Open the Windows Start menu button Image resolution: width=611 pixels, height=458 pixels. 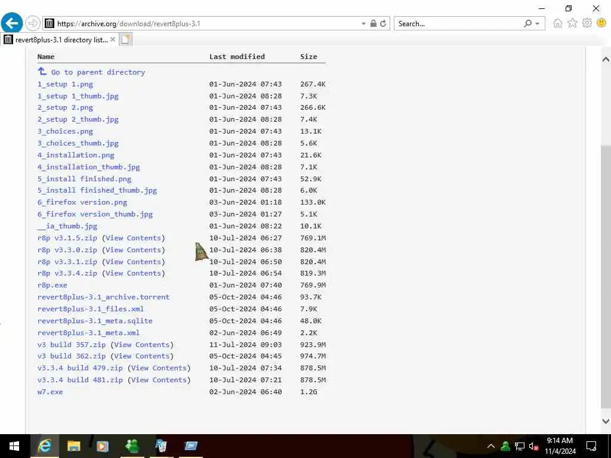(x=14, y=446)
